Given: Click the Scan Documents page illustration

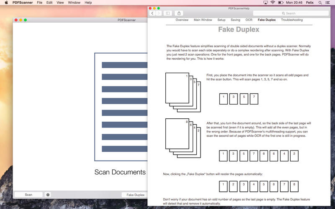Looking at the screenshot, I should 121,107.
